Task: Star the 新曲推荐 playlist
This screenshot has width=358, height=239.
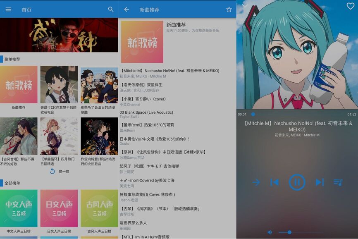Action: tap(229, 10)
